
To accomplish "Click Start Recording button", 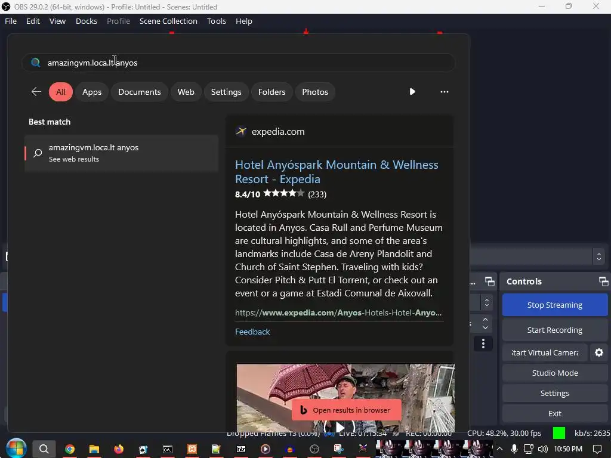I will click(x=555, y=330).
